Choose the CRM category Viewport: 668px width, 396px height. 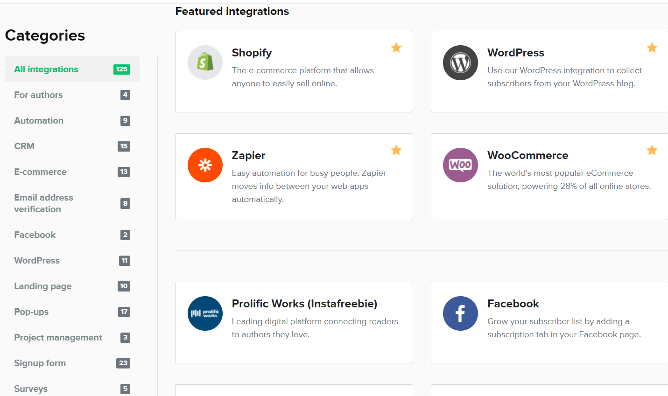pyautogui.click(x=72, y=146)
